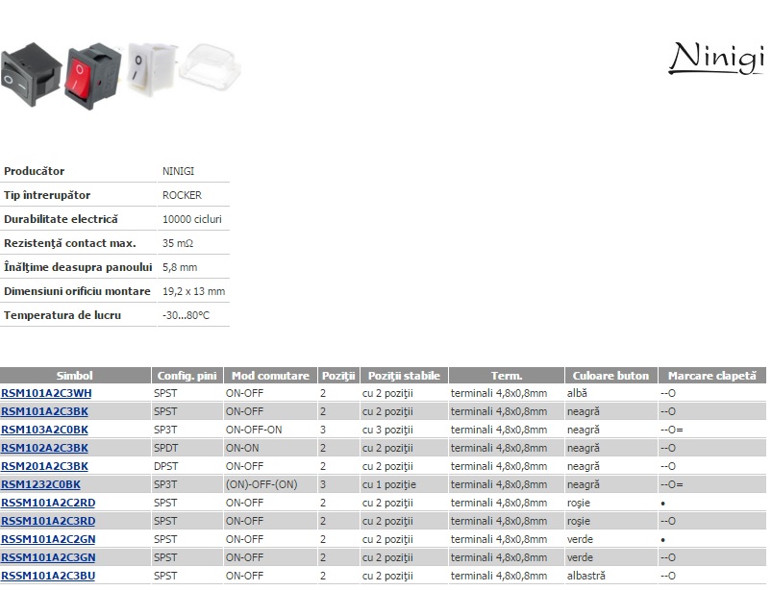Click the Dimensiuni orificiu montare label

[x=77, y=291]
